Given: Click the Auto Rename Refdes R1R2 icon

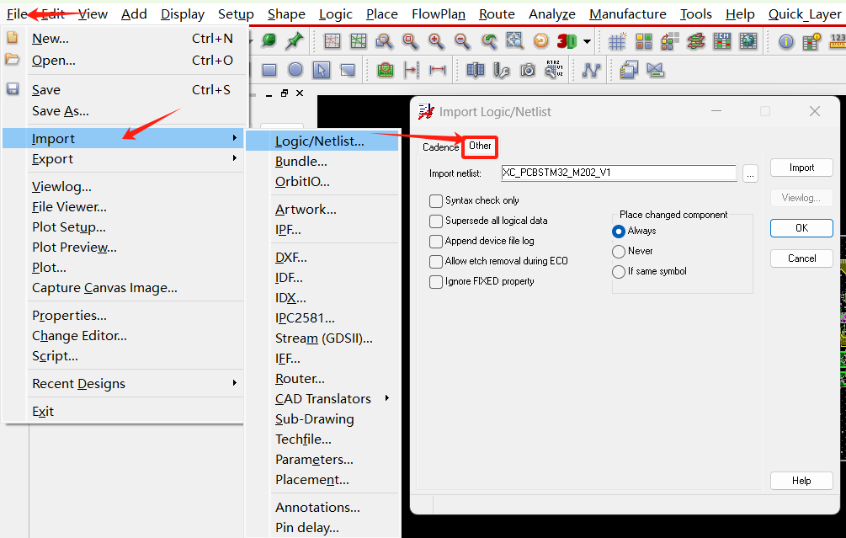Looking at the screenshot, I should (554, 70).
